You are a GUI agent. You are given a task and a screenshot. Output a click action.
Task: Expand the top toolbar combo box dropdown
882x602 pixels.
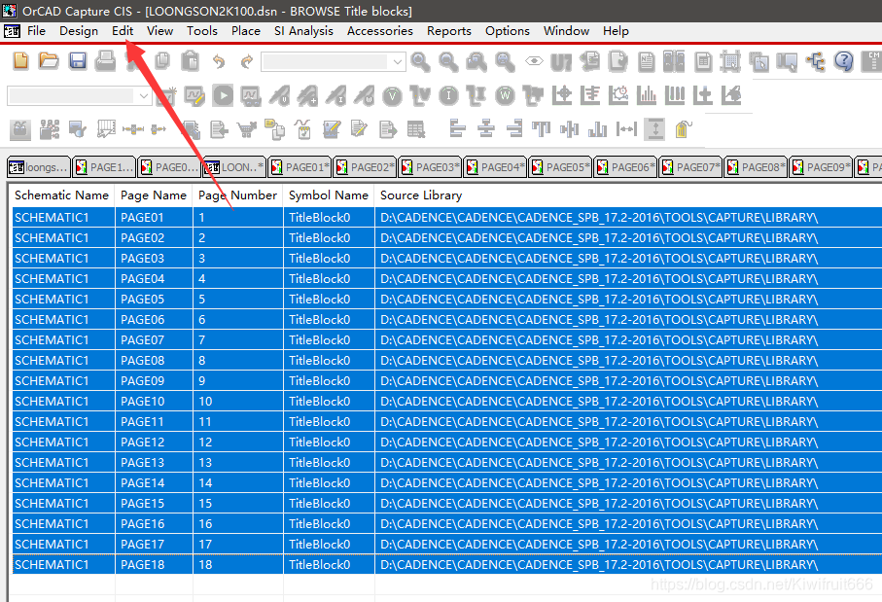coord(397,62)
